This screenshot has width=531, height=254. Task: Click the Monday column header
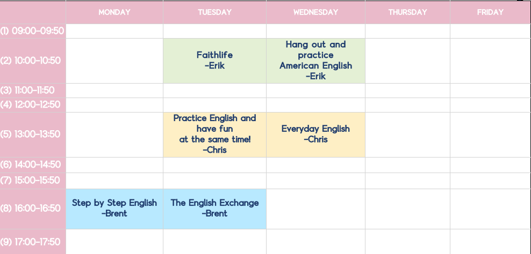114,12
